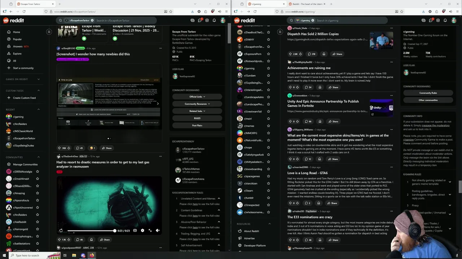462x259 pixels.
Task: Go to next image in screenshot gallery
Action: point(158,104)
